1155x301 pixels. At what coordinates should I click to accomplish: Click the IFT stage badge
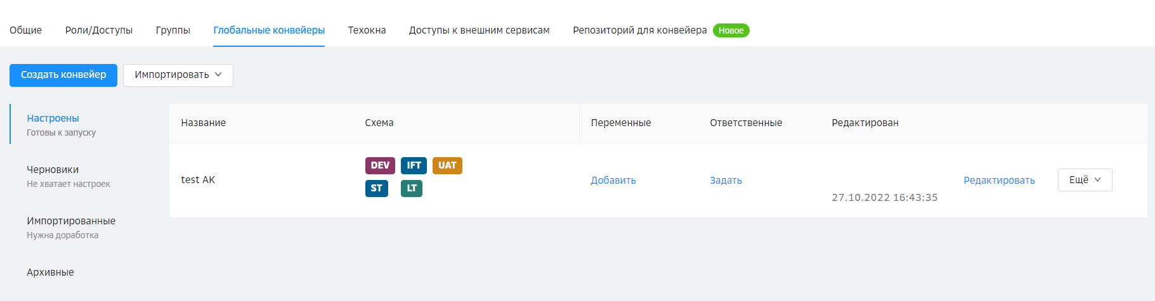coord(414,165)
